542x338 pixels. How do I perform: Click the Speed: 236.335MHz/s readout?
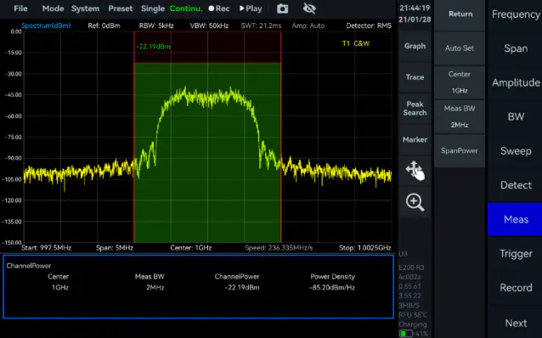coord(279,248)
